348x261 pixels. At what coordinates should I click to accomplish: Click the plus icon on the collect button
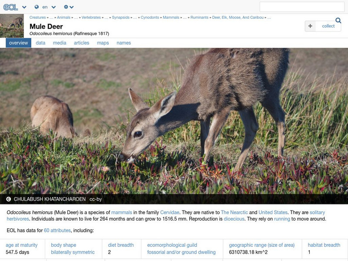[x=310, y=26]
